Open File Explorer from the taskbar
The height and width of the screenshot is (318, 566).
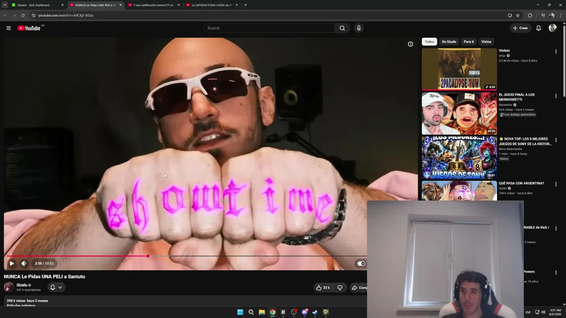coord(262,312)
